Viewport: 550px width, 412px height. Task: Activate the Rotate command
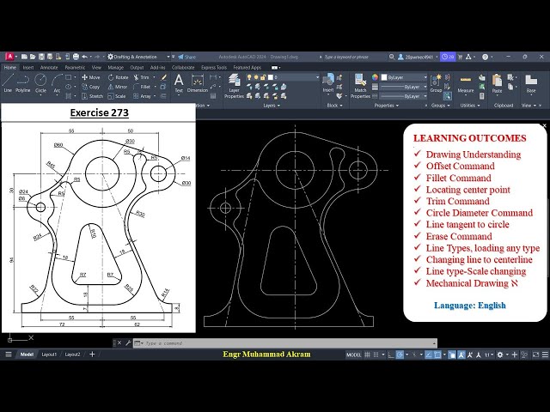tap(119, 77)
